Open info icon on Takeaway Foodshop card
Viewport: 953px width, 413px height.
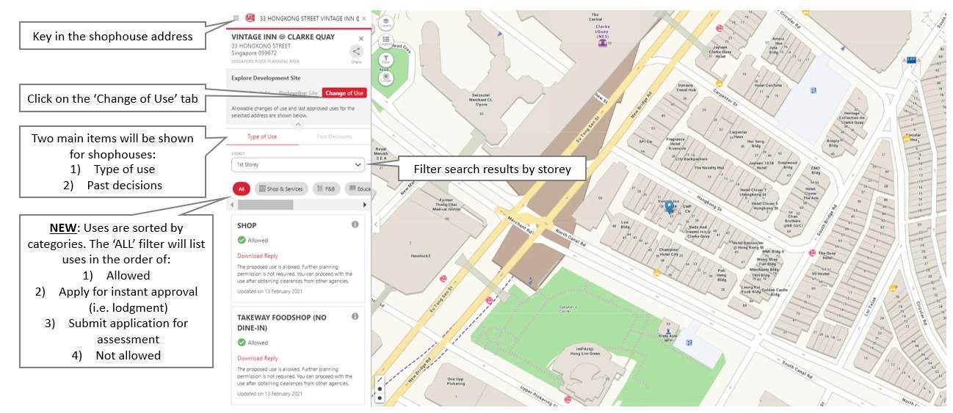(x=355, y=316)
